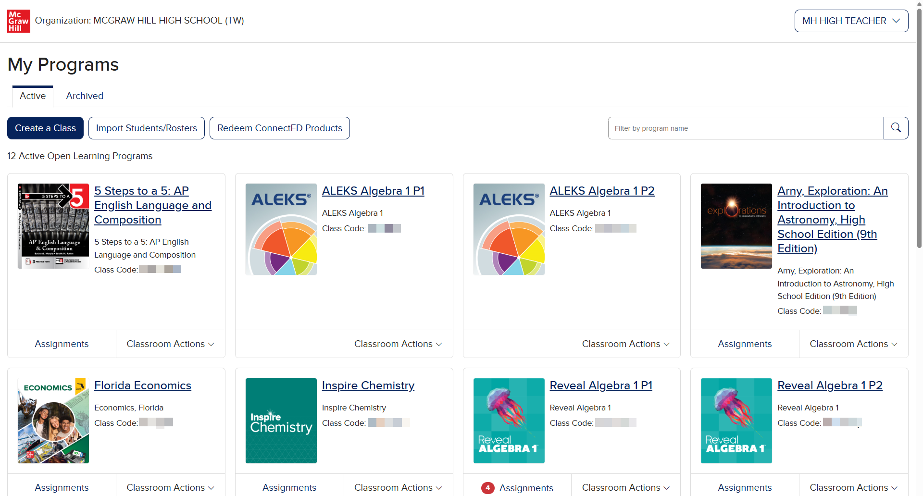Open the Reveal Algebra 1 P2 link
Screen dimensions: 923x496
[x=830, y=385]
